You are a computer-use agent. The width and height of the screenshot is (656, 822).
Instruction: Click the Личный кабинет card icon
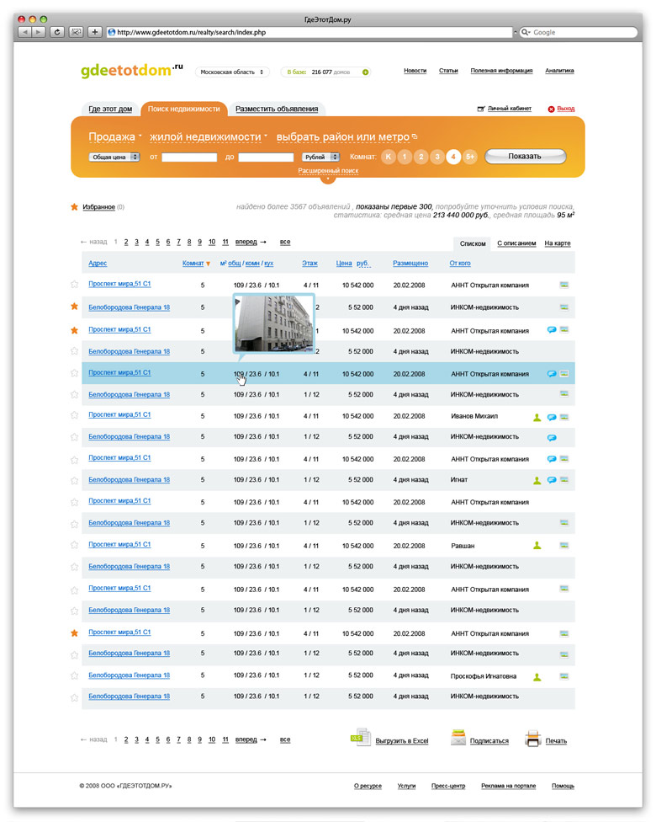tap(480, 109)
